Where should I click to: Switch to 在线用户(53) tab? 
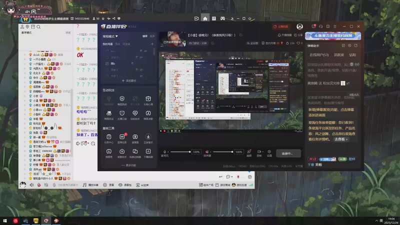click(319, 55)
